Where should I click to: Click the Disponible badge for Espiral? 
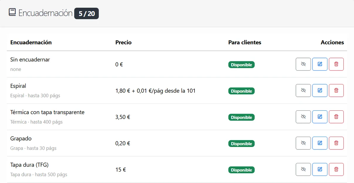coord(241,91)
